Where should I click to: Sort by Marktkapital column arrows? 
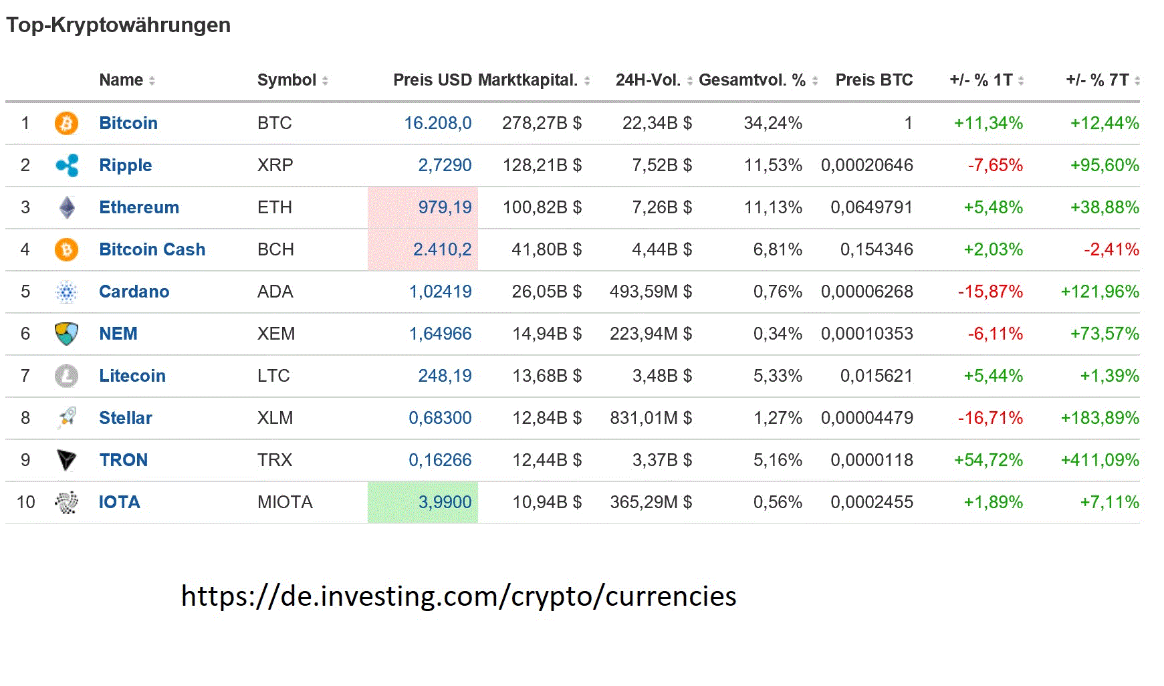587,80
